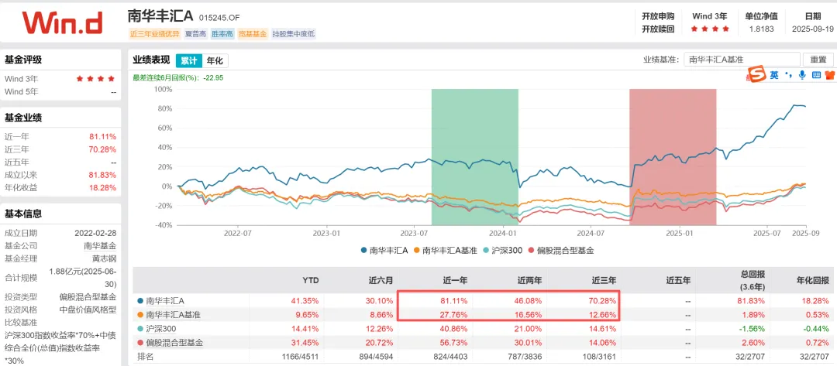The height and width of the screenshot is (366, 837).
Task: Toggle 偏股混合型基金 series in chart legend
Action: [560, 250]
